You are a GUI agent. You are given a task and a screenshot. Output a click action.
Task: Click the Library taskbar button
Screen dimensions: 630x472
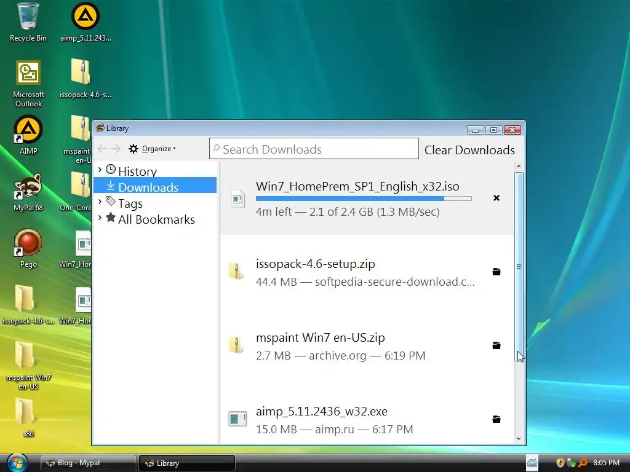(187, 463)
